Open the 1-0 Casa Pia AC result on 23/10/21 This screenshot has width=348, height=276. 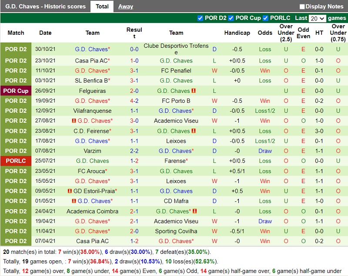pyautogui.click(x=134, y=61)
